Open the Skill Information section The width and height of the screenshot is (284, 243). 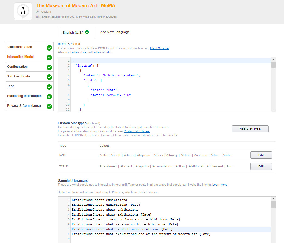30,47
